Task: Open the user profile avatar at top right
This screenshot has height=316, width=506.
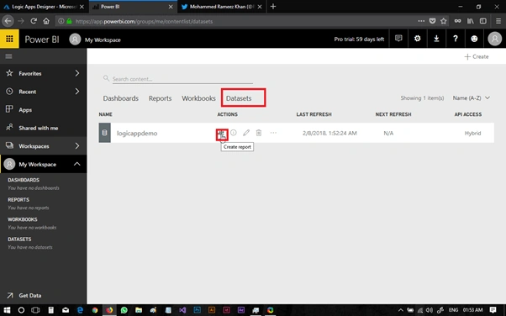Action: point(495,39)
